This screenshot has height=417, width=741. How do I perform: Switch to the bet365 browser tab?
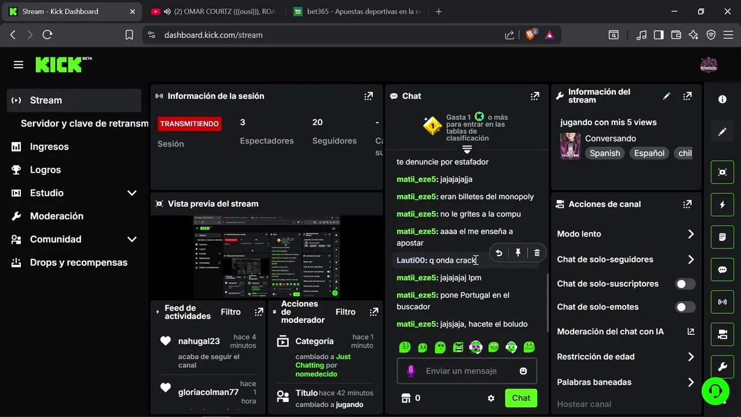(x=358, y=12)
